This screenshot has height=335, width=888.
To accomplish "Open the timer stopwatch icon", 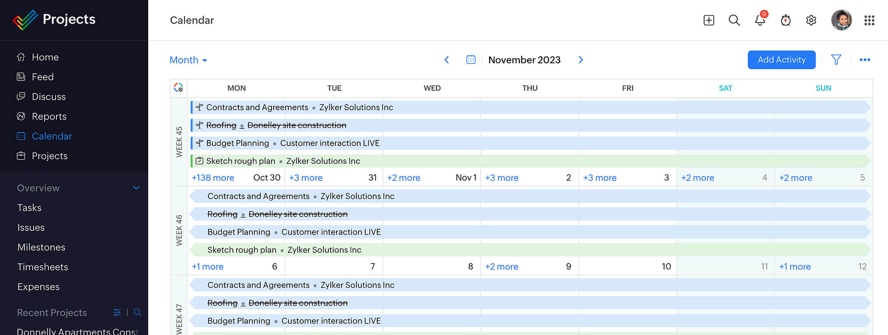I will (x=786, y=20).
